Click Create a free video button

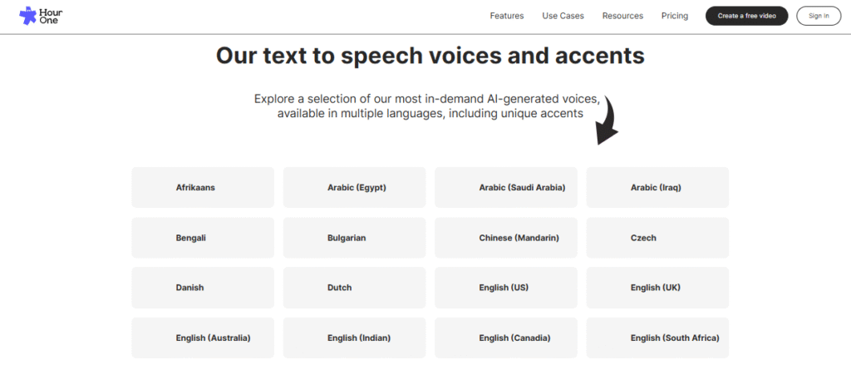click(746, 16)
